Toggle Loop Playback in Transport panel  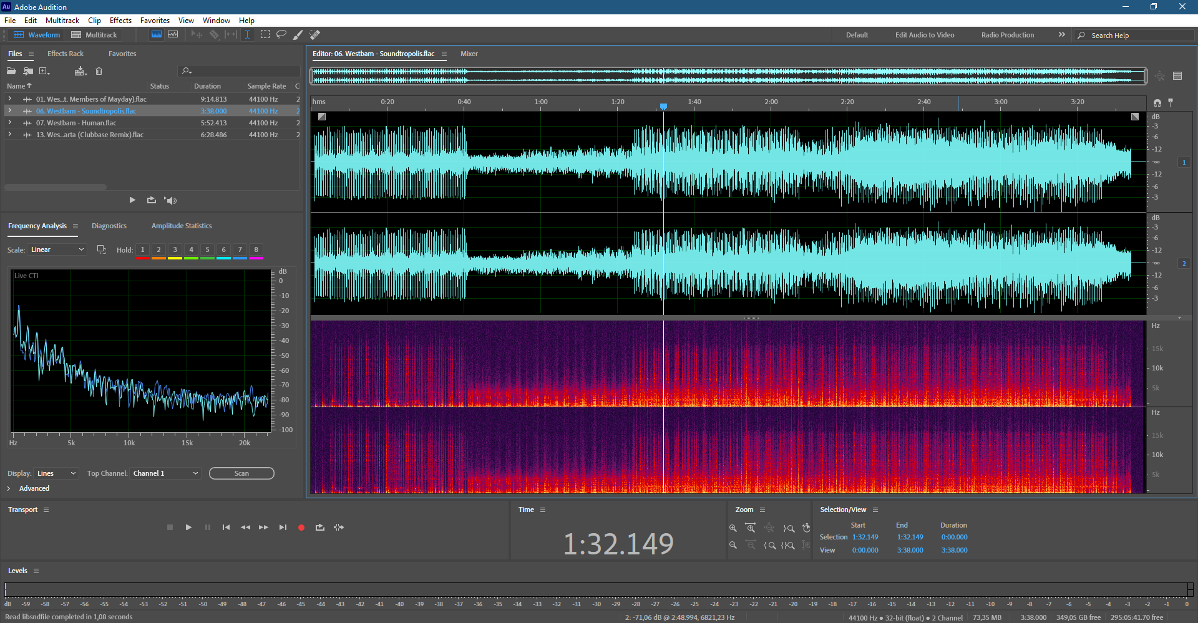point(320,528)
